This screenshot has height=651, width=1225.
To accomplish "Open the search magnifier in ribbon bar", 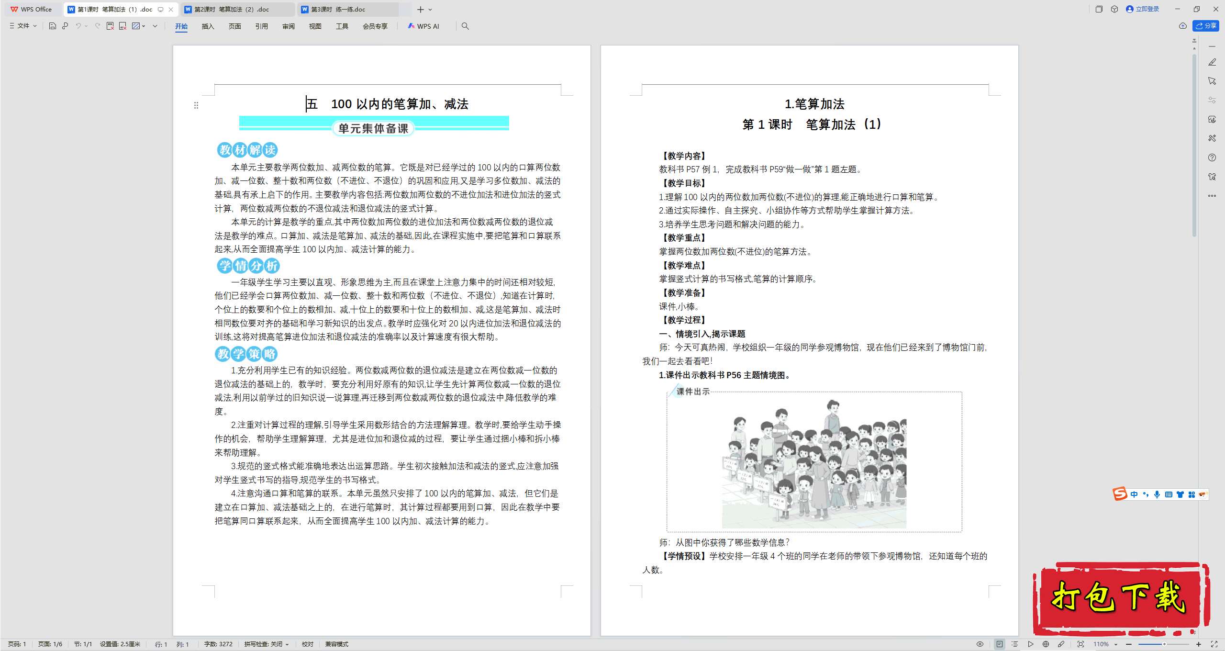I will point(465,26).
